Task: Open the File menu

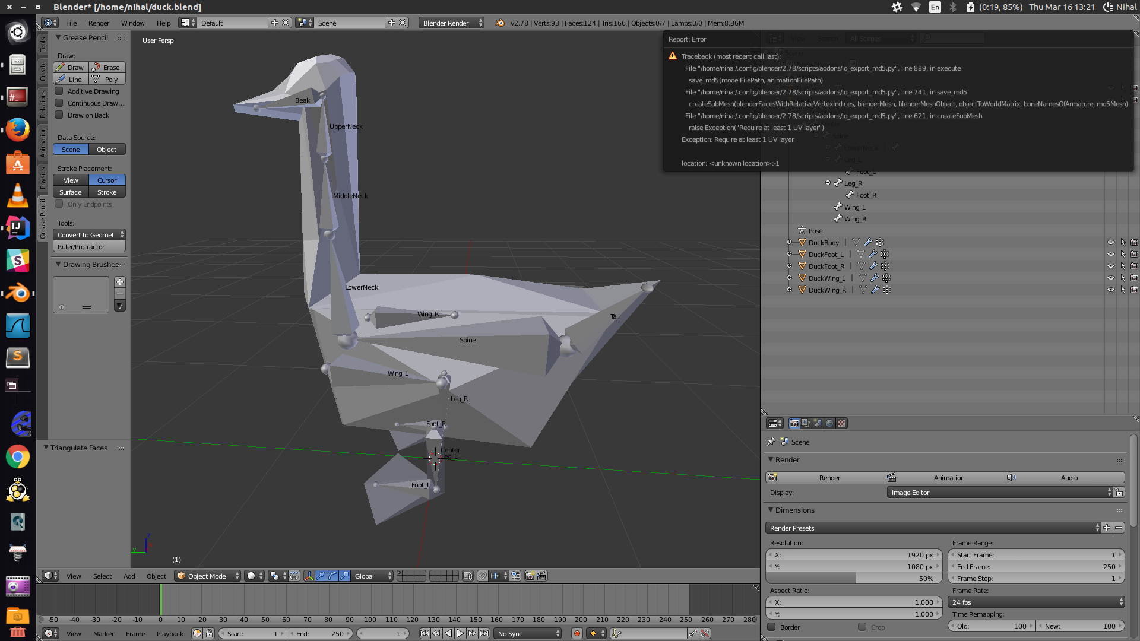Action: 71,23
